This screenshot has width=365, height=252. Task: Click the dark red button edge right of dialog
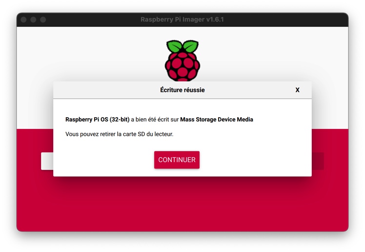pyautogui.click(x=317, y=161)
